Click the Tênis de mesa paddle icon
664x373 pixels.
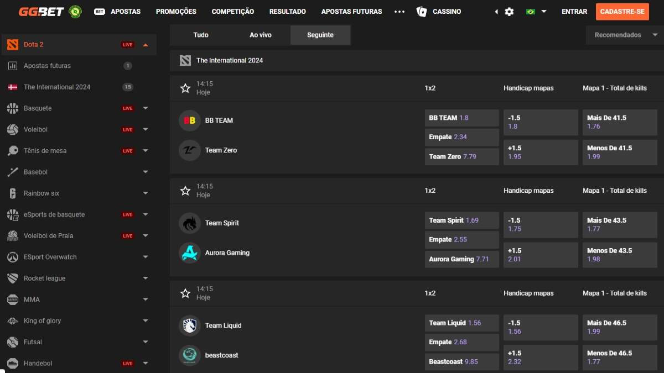(x=13, y=151)
